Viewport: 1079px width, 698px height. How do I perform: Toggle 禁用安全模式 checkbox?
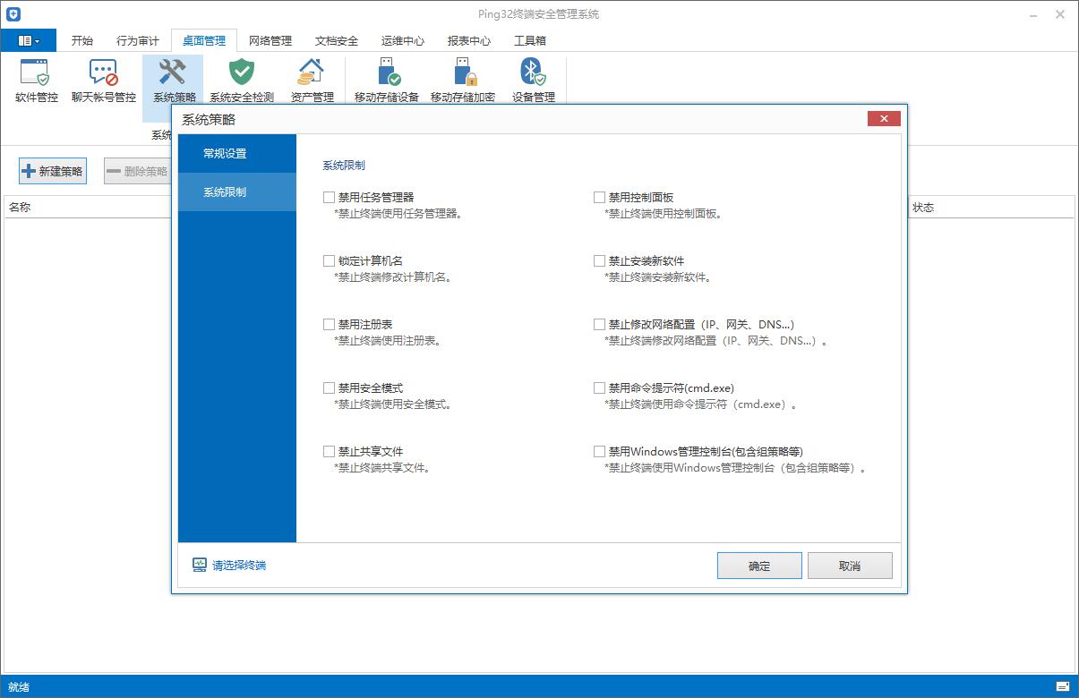point(329,387)
